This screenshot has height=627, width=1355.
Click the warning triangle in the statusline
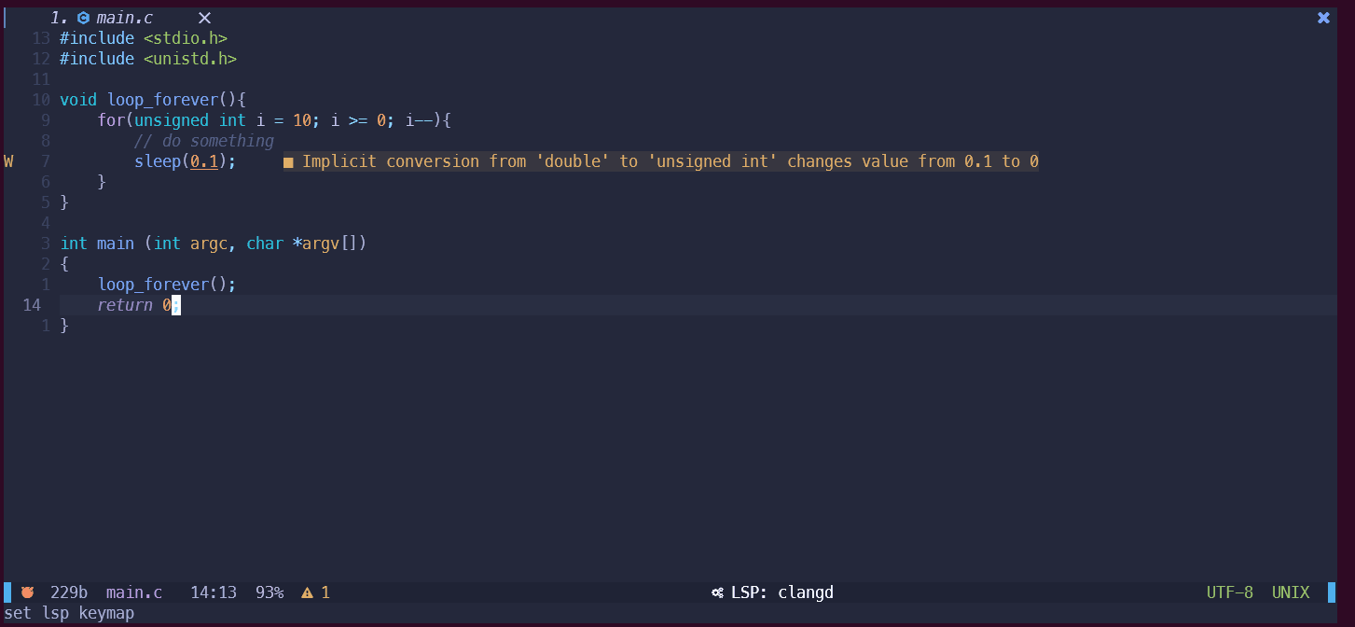click(307, 592)
